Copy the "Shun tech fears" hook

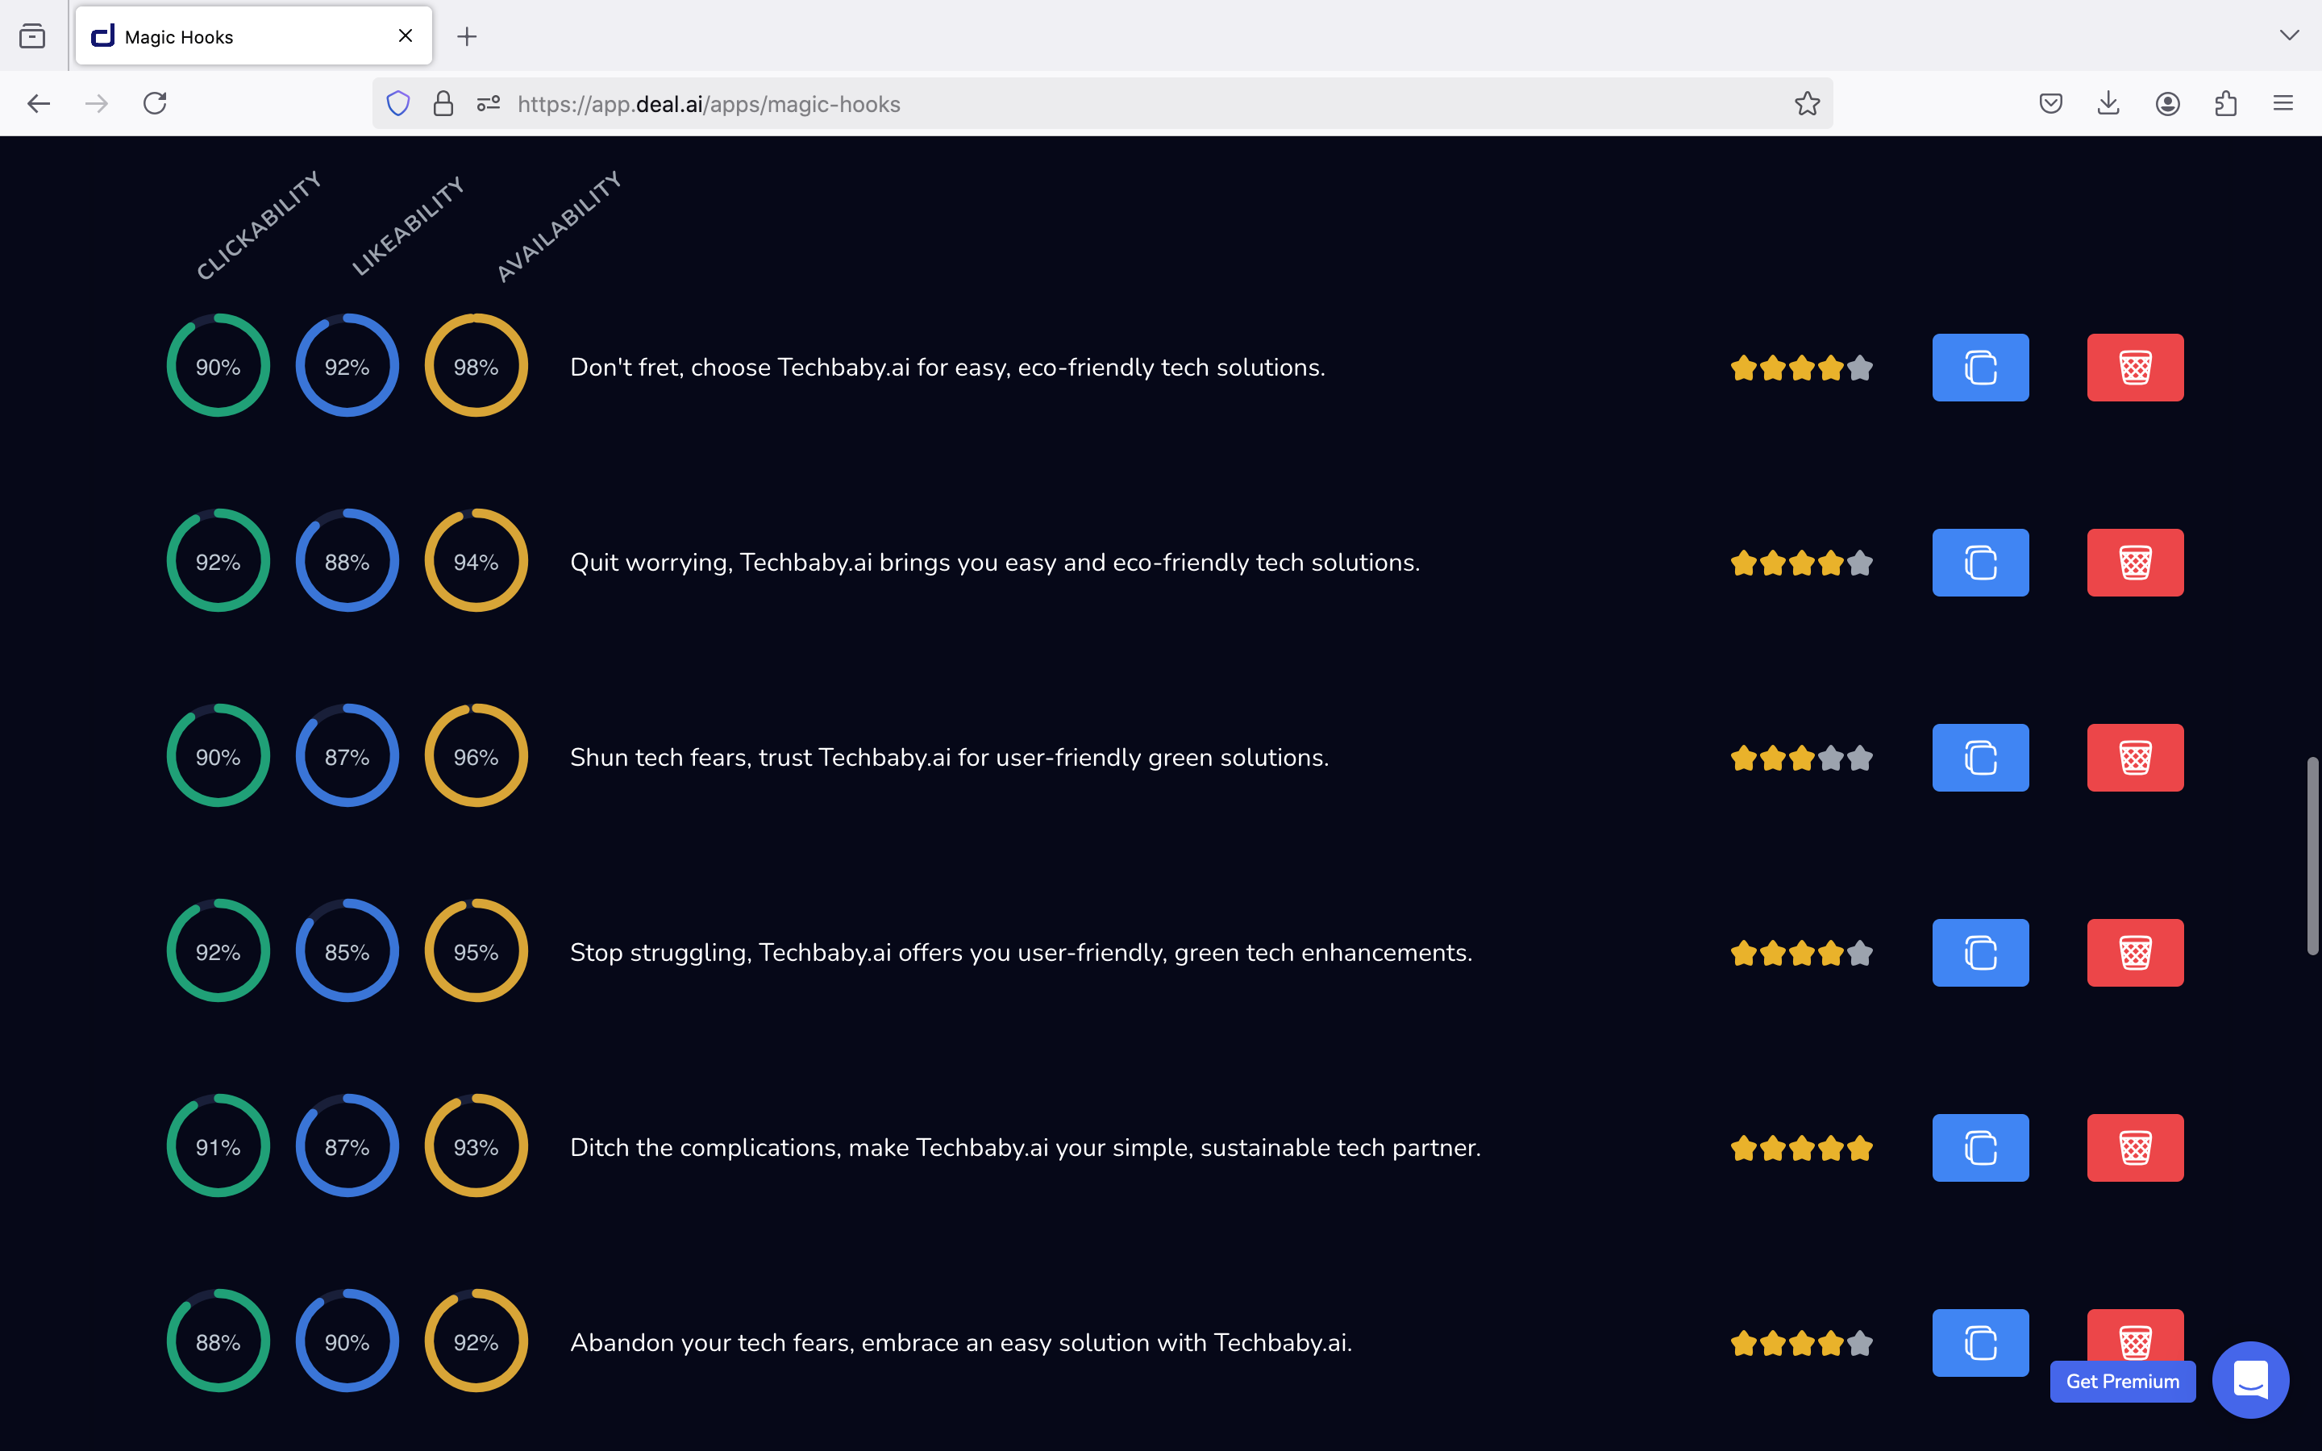(1979, 757)
